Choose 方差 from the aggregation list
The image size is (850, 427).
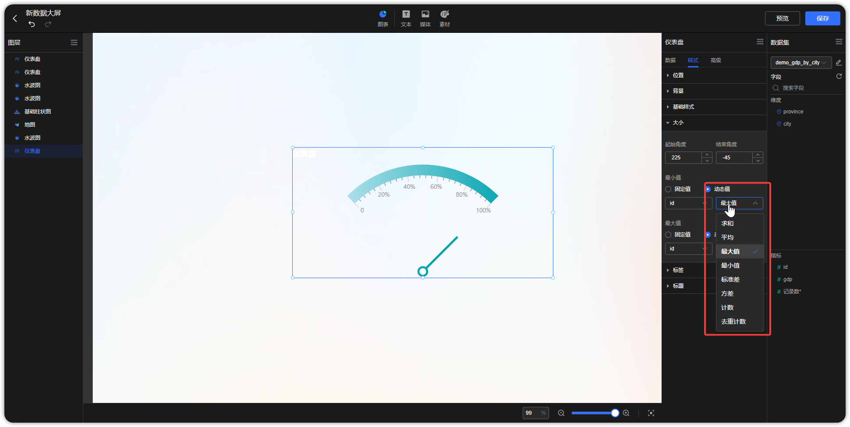coord(740,293)
